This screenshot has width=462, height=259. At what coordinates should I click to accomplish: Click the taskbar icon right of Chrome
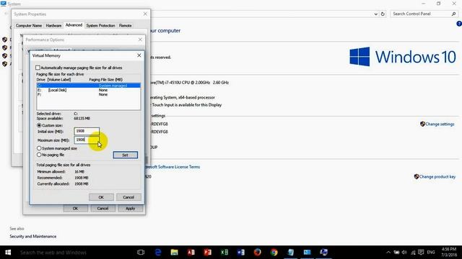(x=290, y=253)
